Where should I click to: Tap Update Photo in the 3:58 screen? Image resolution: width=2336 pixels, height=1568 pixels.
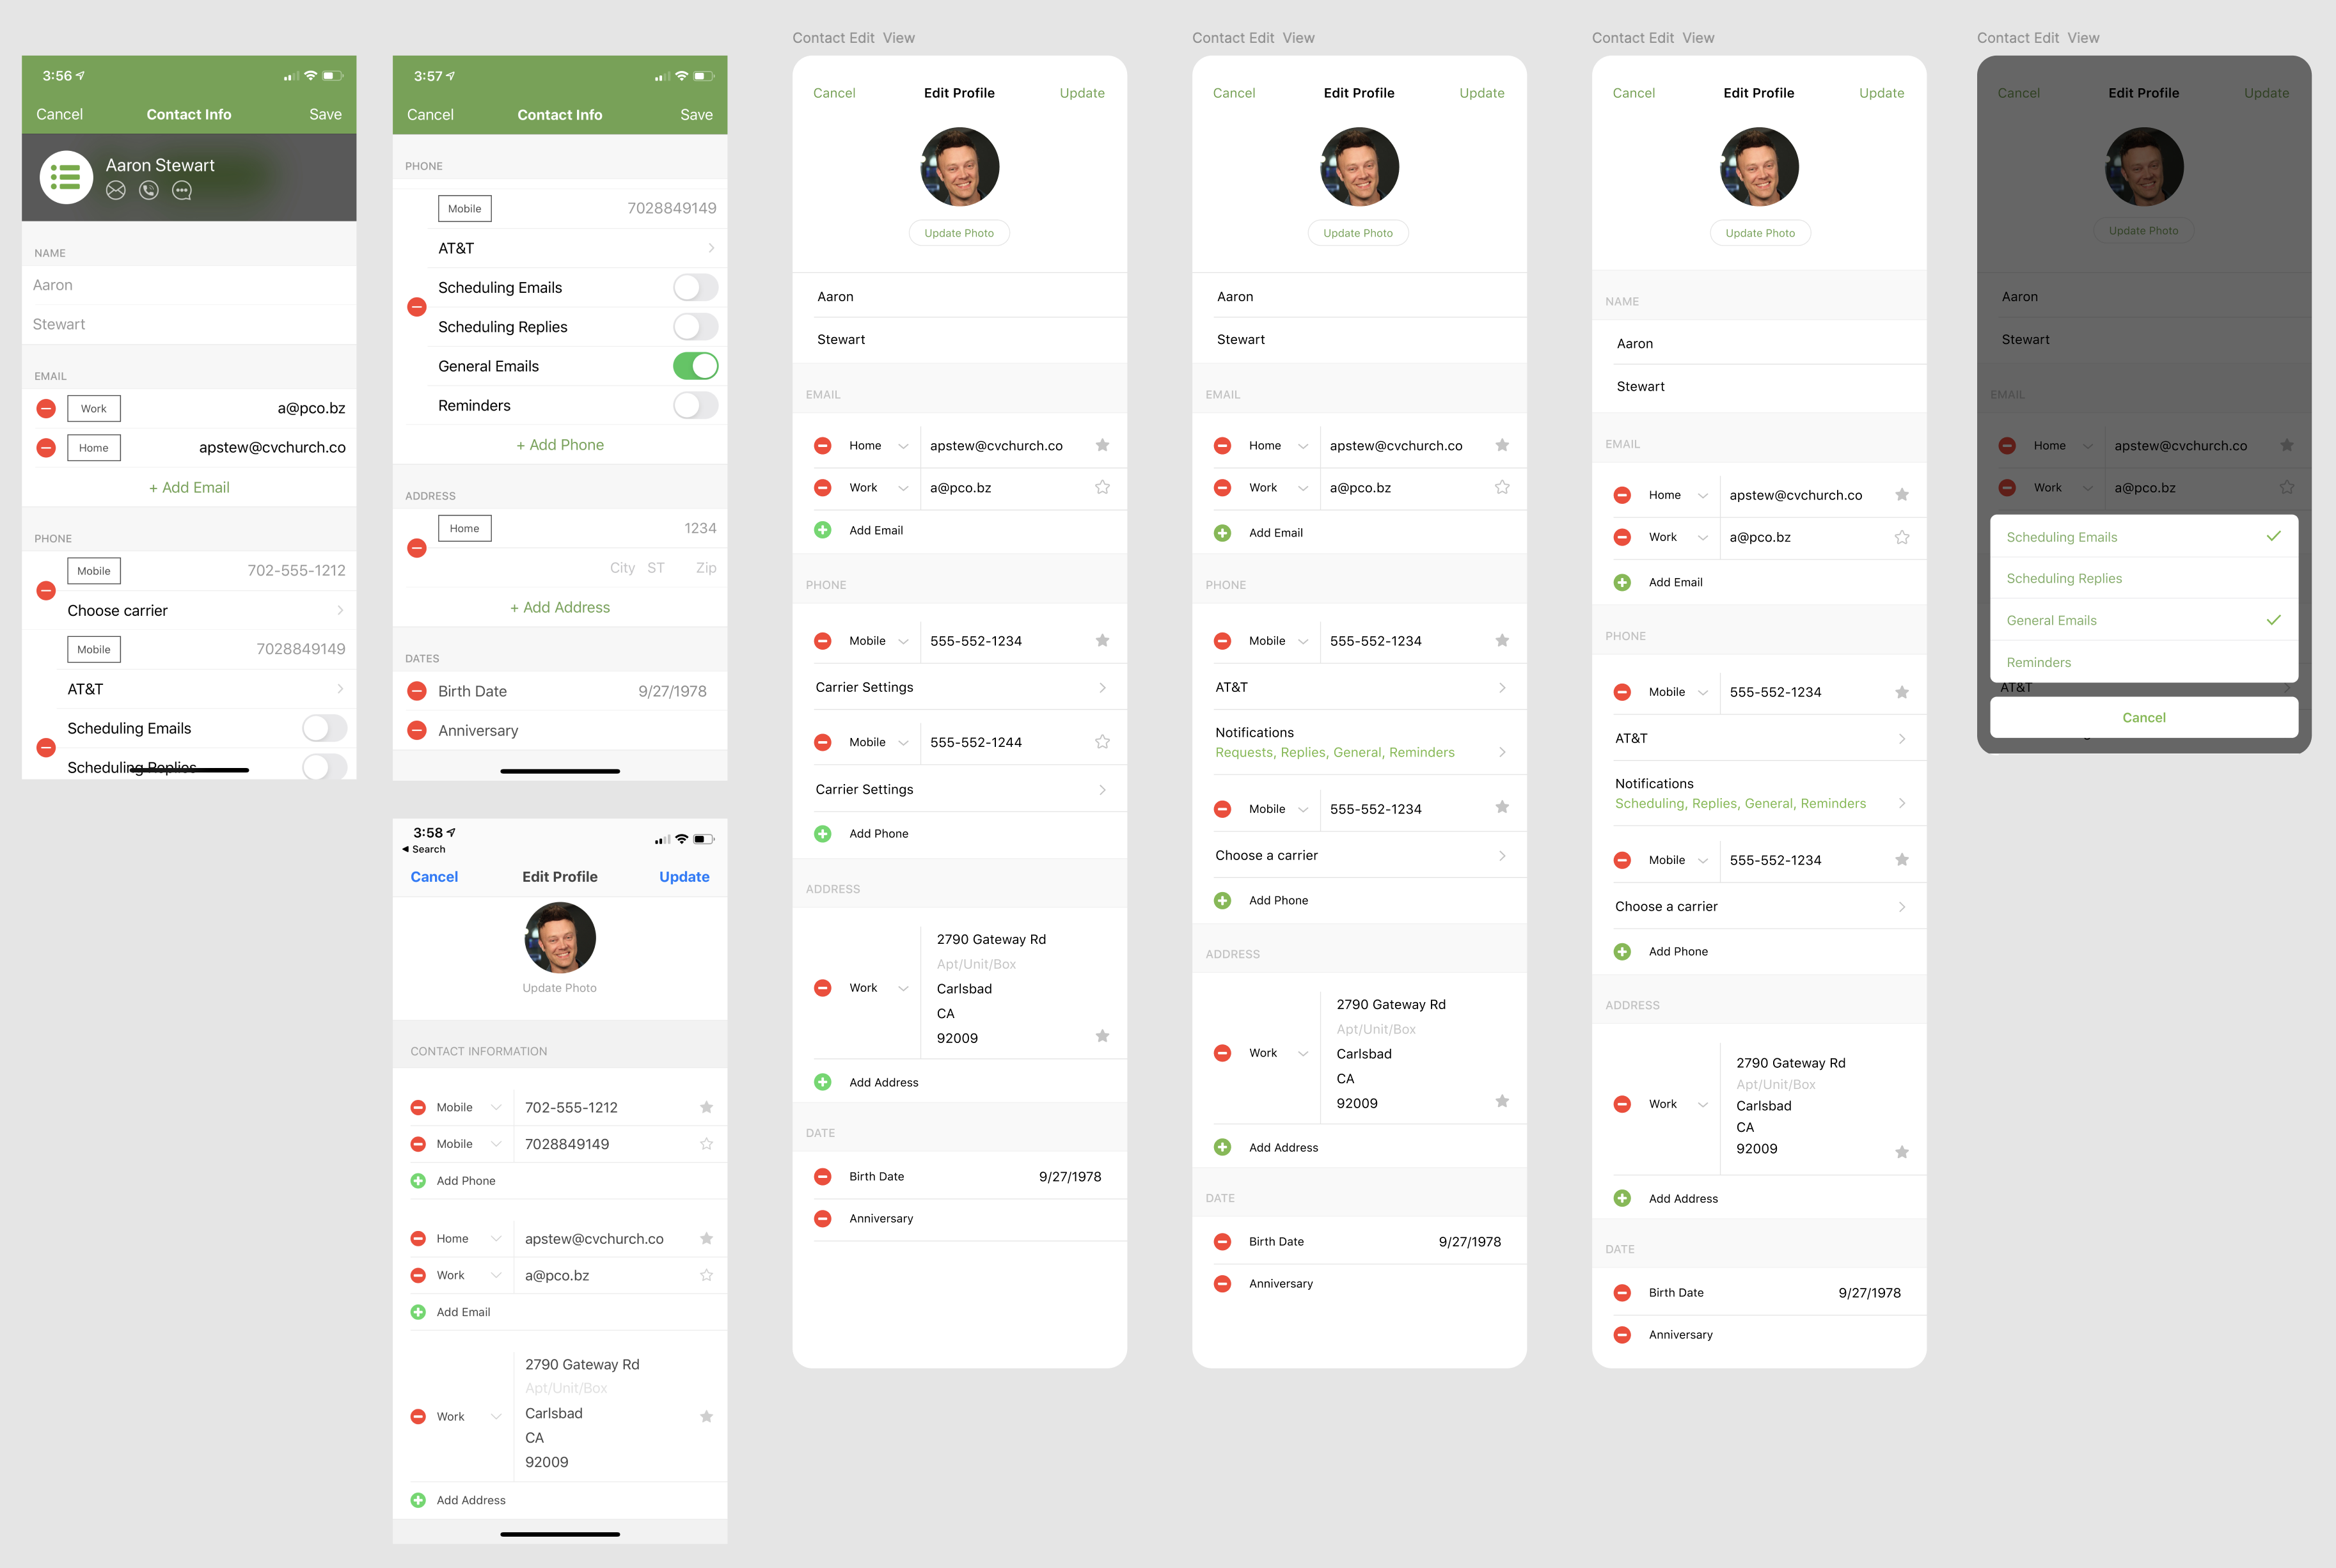559,988
